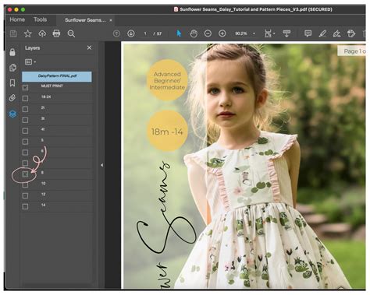370x295 pixels.
Task: Click the layer name 14
Action: (x=43, y=205)
